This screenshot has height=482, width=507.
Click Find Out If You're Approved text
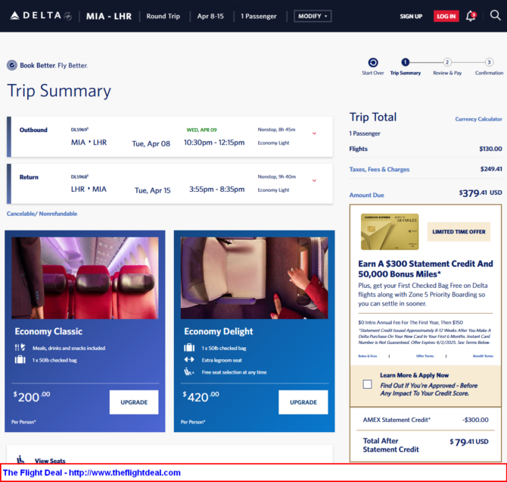coord(429,390)
